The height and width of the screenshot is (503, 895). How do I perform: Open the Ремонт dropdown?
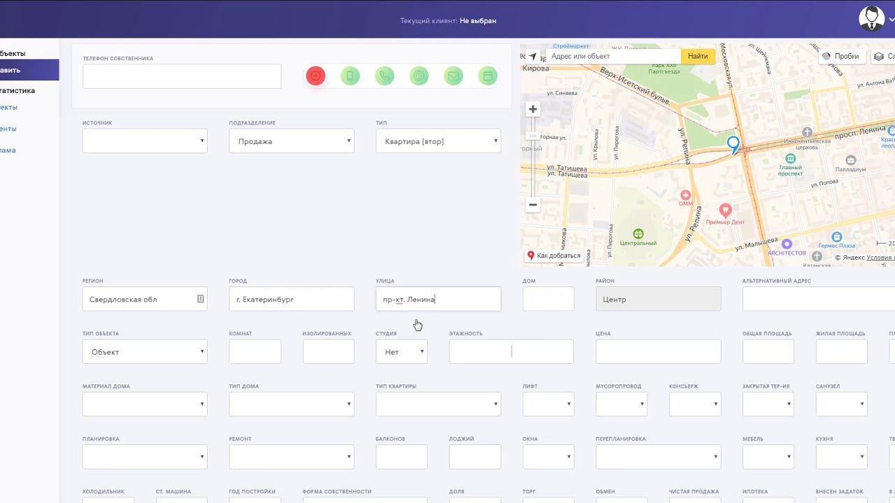pos(292,457)
